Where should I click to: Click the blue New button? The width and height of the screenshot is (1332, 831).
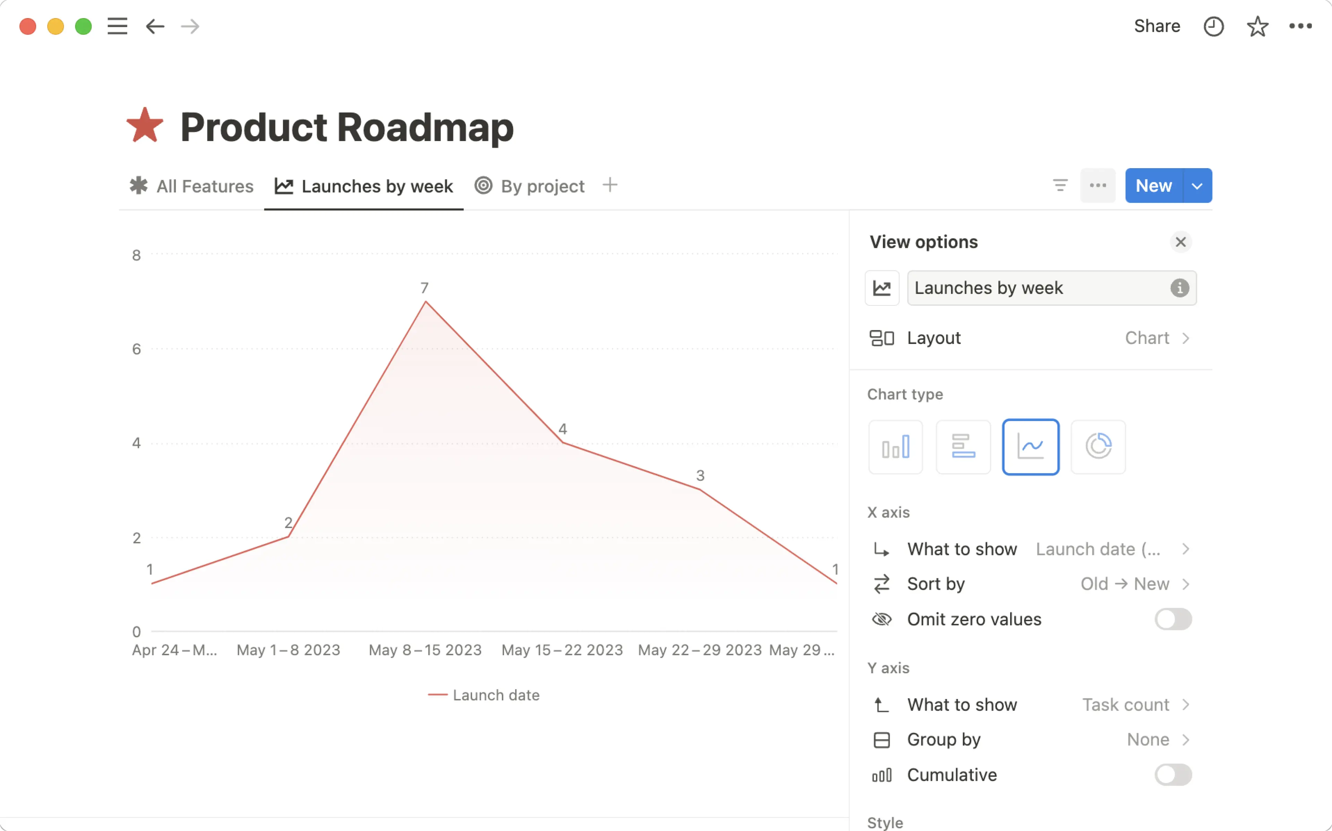tap(1153, 185)
